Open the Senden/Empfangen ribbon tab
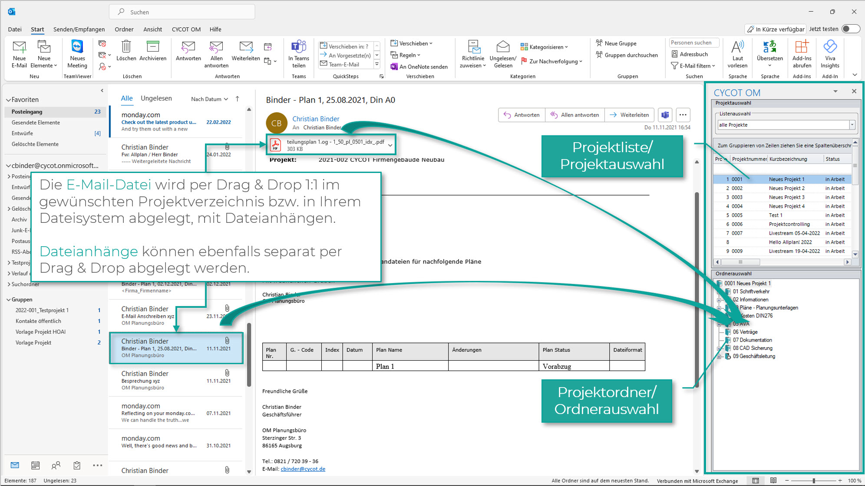Viewport: 865px width, 486px height. (x=79, y=29)
